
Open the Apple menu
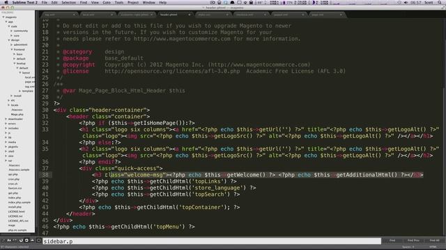(x=6, y=2)
